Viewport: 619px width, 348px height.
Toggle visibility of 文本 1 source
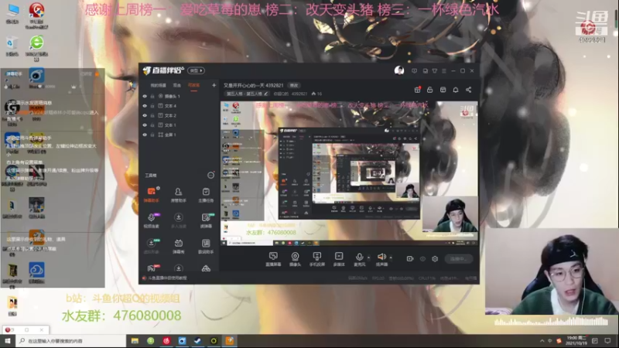[x=145, y=125]
